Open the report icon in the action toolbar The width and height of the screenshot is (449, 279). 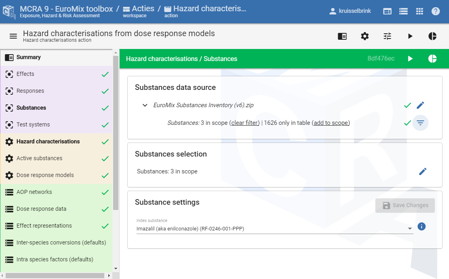coord(342,36)
